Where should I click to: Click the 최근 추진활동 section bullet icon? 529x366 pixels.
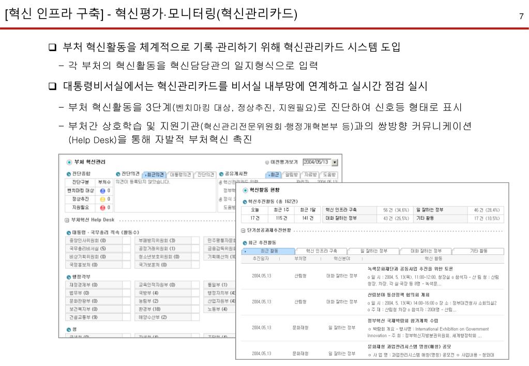pyautogui.click(x=245, y=243)
